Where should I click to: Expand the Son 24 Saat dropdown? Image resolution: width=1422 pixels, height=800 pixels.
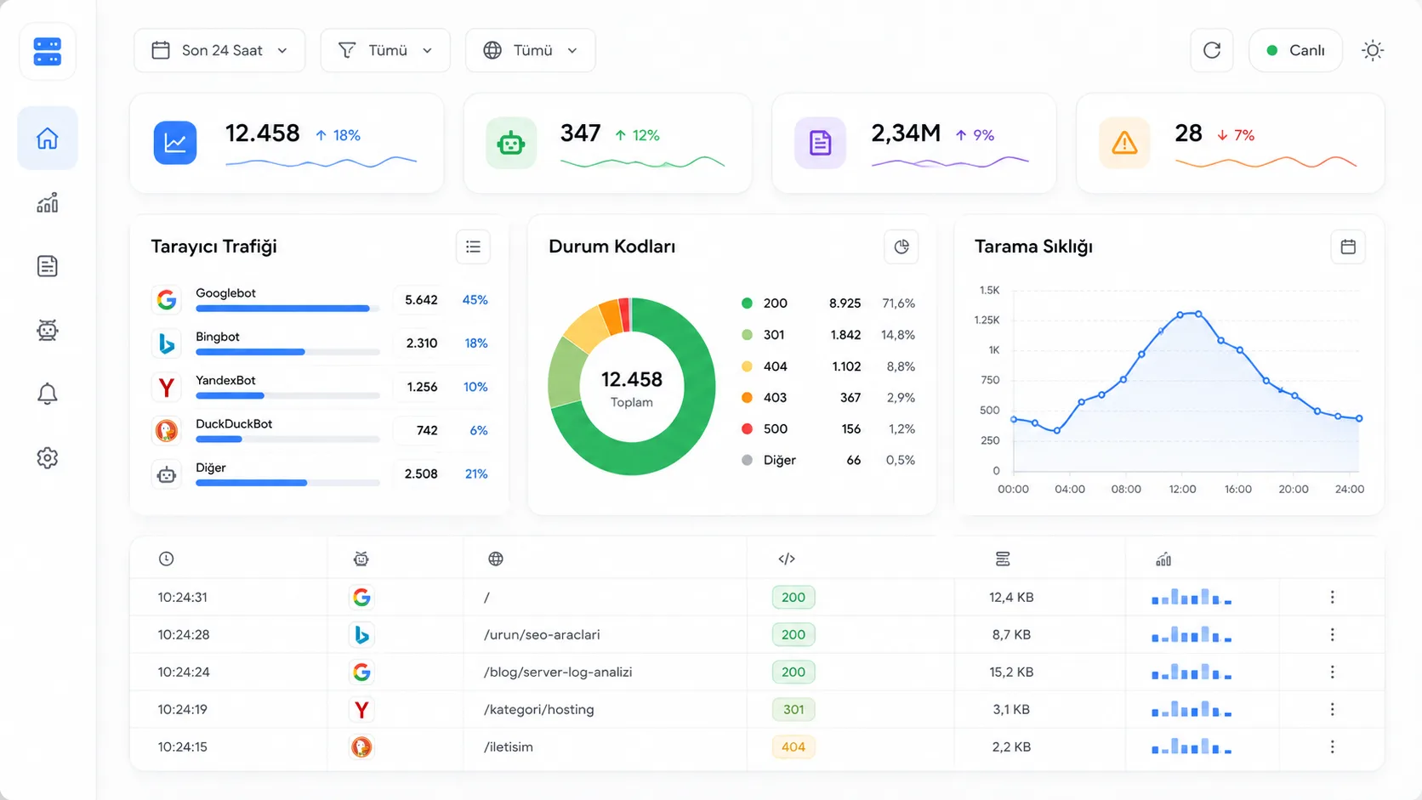pos(219,50)
